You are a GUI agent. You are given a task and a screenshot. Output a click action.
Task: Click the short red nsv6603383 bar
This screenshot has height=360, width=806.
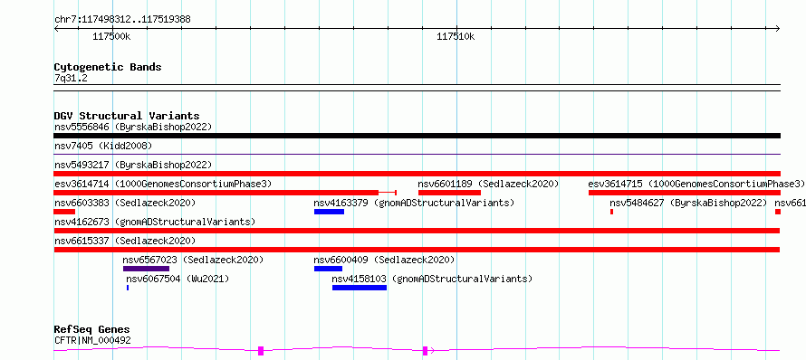click(x=64, y=212)
